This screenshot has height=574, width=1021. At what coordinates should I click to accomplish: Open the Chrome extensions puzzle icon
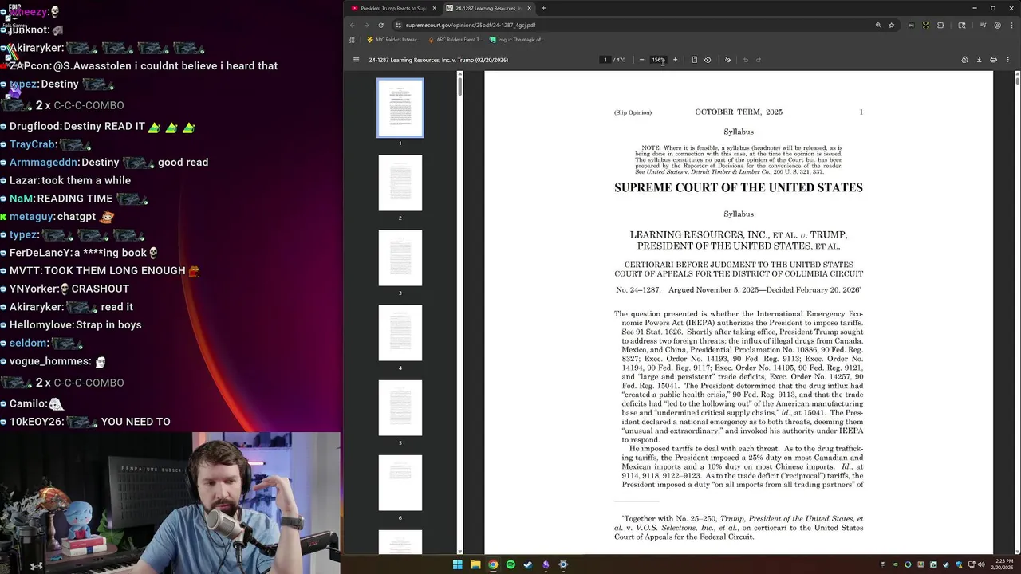click(940, 25)
